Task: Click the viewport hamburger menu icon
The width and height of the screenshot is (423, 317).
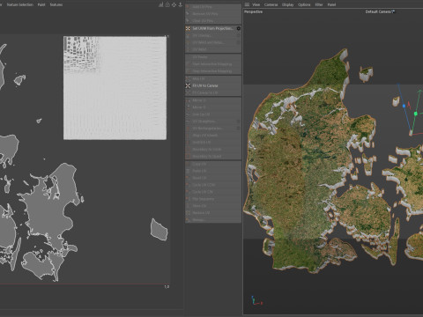Action: tap(247, 4)
